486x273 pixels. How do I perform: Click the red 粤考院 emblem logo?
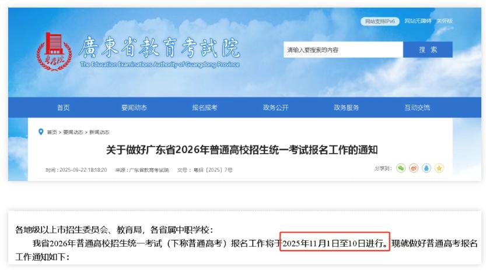[54, 52]
